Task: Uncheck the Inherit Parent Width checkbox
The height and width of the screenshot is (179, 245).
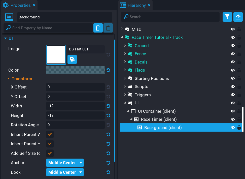Action: pyautogui.click(x=50, y=134)
